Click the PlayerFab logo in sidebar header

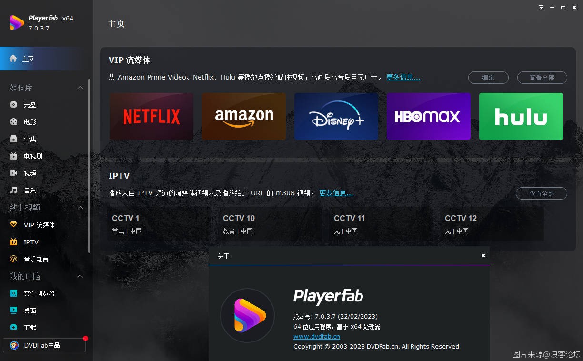point(17,23)
